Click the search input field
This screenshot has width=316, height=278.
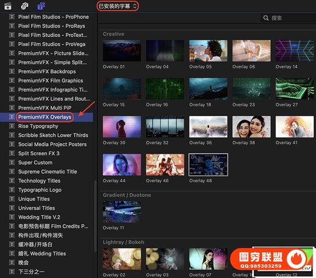(x=290, y=18)
